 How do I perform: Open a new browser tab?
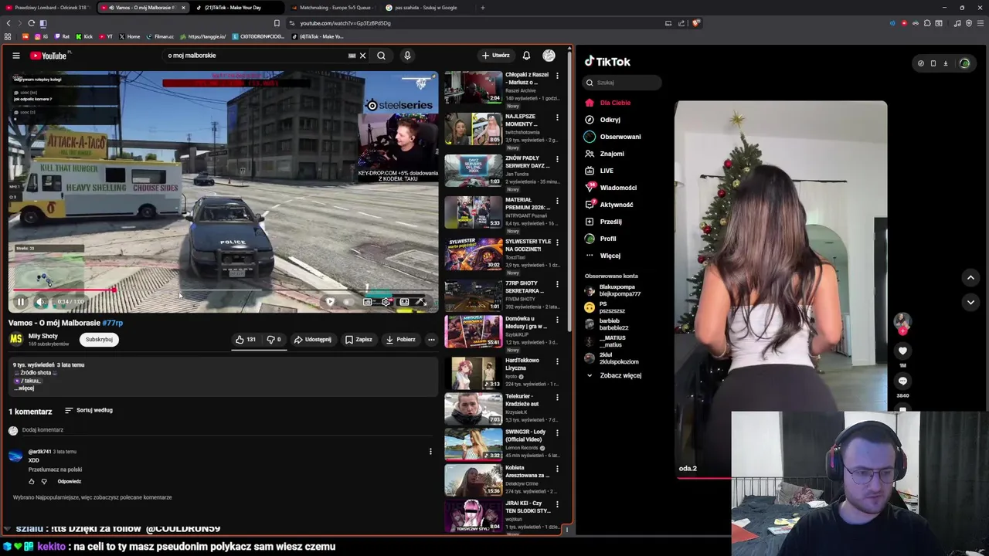click(x=483, y=8)
